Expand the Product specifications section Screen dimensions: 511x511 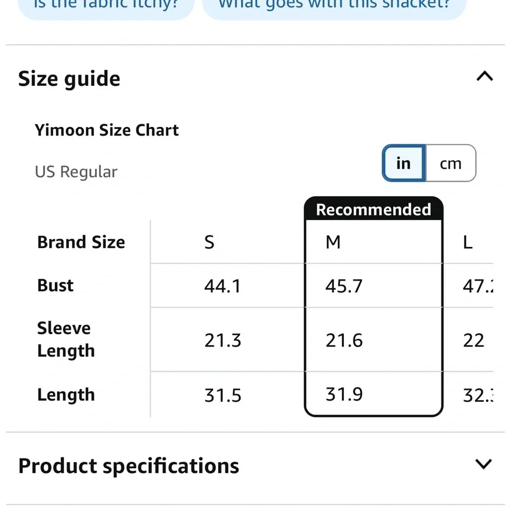[483, 464]
